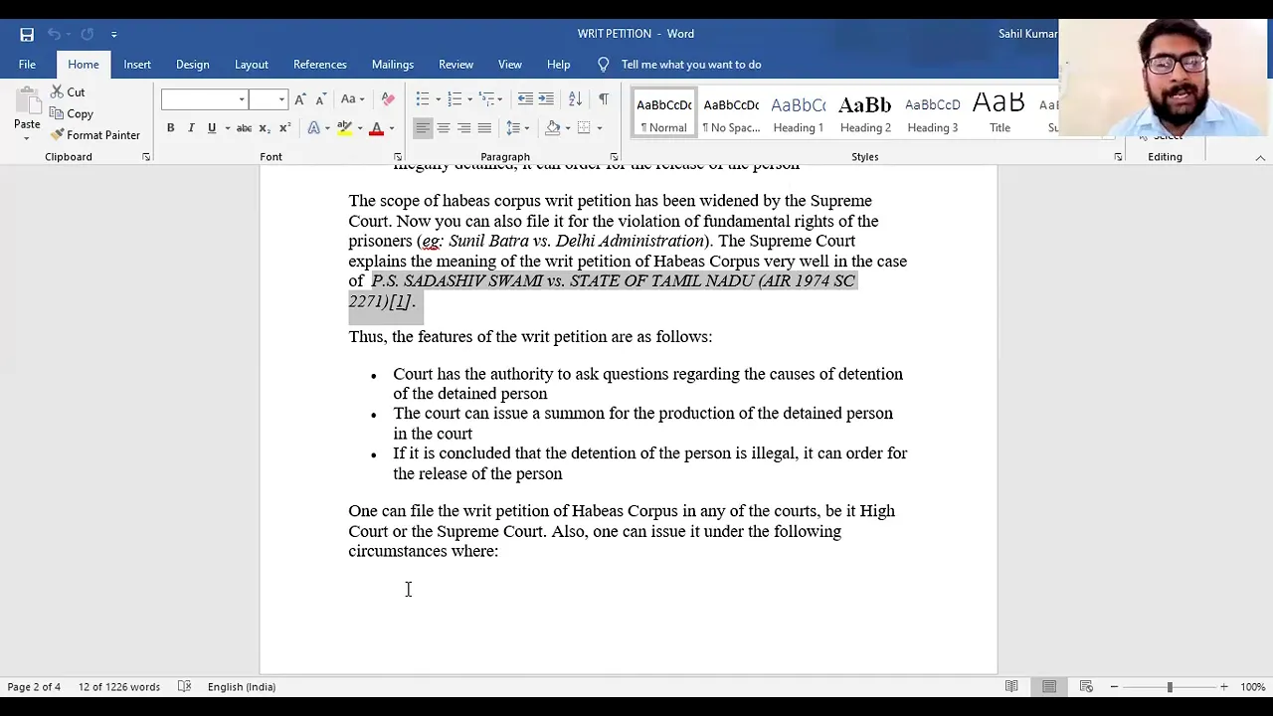Image resolution: width=1273 pixels, height=716 pixels.
Task: Open the Tell me search lightbulb
Action: pos(603,65)
